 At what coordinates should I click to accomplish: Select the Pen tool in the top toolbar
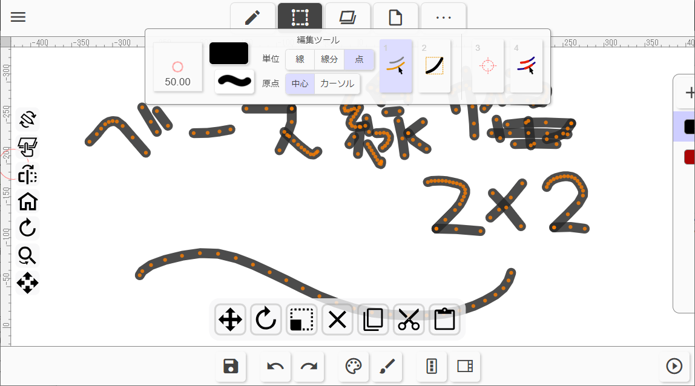(252, 16)
